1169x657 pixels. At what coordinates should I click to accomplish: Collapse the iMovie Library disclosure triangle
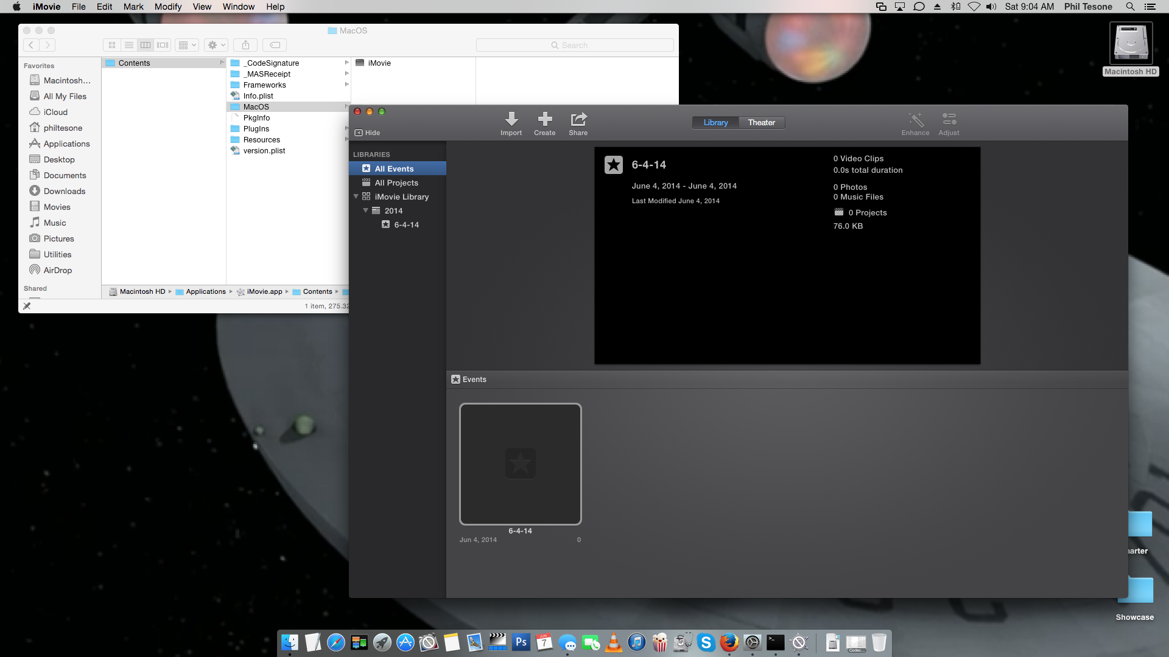[356, 196]
